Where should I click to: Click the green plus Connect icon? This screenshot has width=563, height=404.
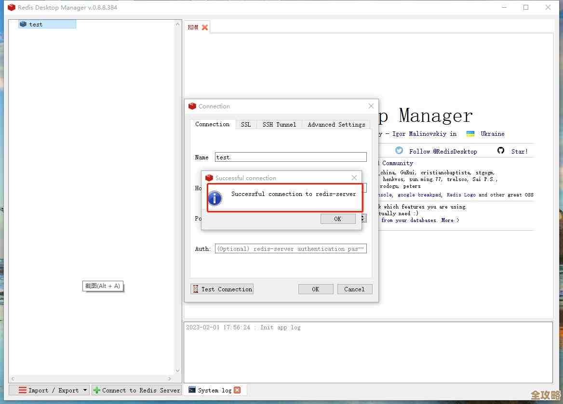(x=97, y=390)
